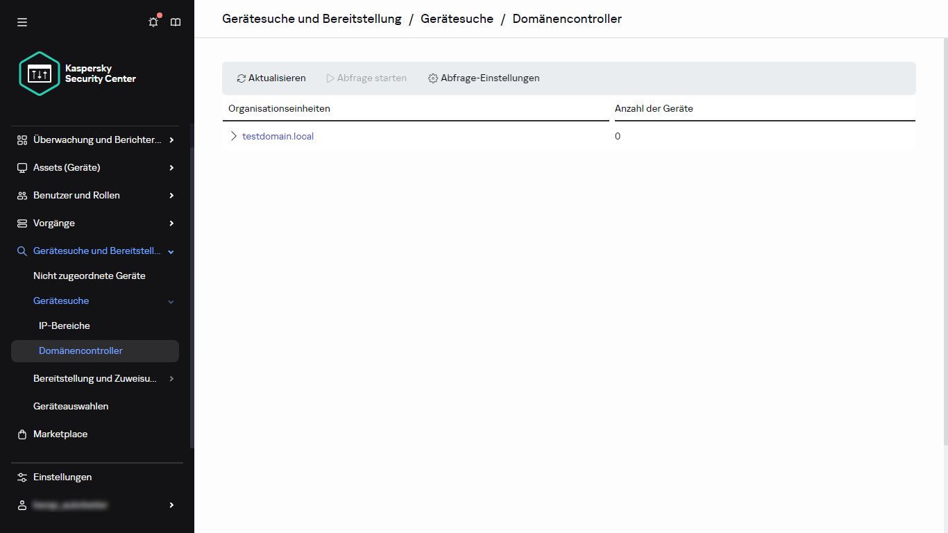Click the documentation book icon in the header

[x=175, y=22]
